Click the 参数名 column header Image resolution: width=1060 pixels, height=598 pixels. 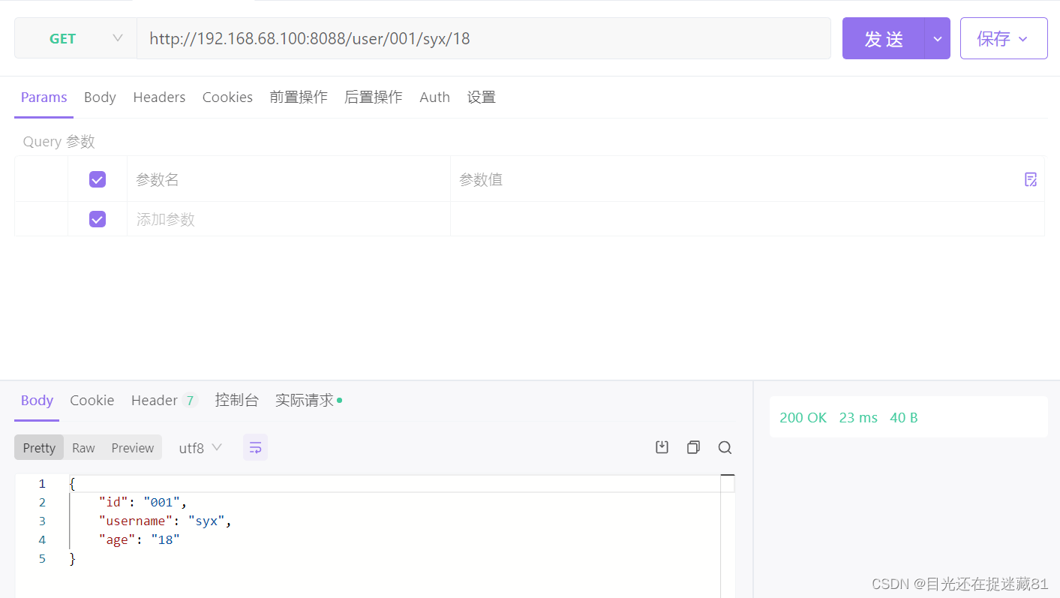(158, 180)
